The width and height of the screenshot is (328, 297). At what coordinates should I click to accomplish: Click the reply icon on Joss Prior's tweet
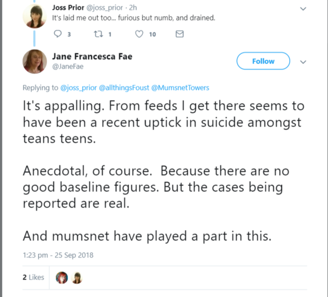point(58,34)
